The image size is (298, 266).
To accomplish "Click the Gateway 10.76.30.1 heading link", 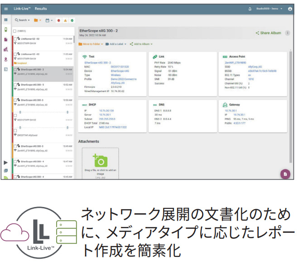I will (231, 111).
